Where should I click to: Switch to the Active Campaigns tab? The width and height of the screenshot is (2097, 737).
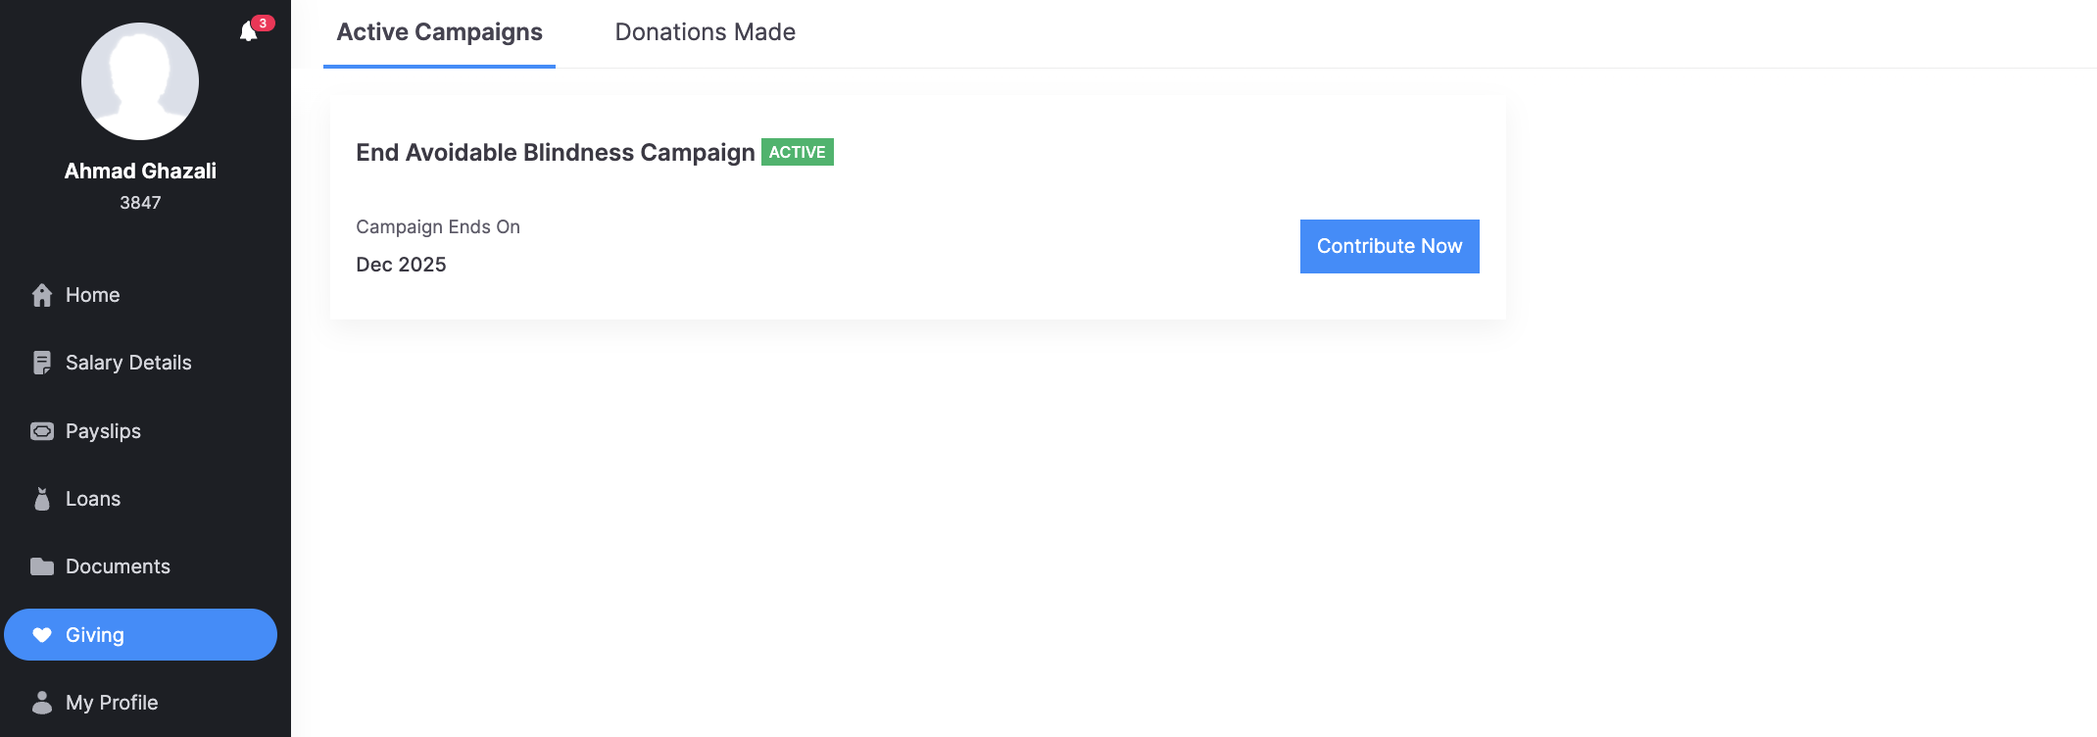coord(439,32)
